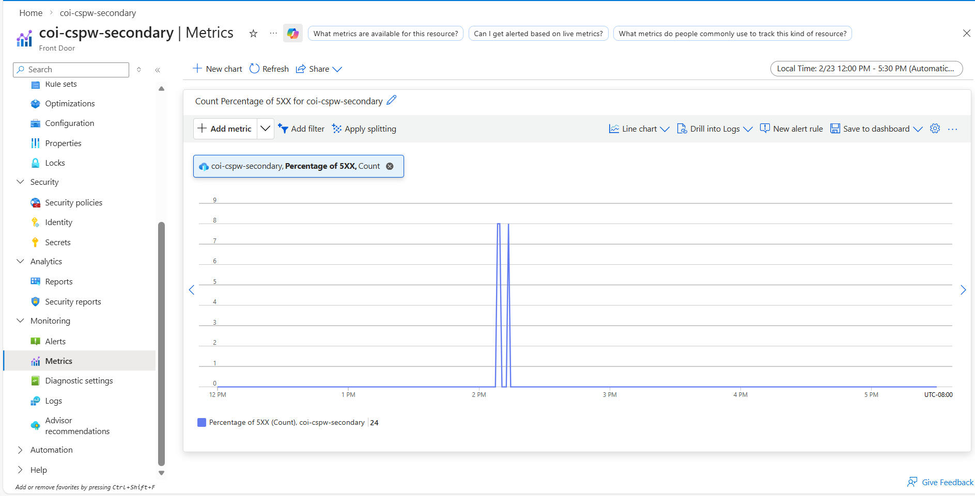Expand the Add metric dropdown arrow
The height and width of the screenshot is (496, 975).
tap(265, 129)
